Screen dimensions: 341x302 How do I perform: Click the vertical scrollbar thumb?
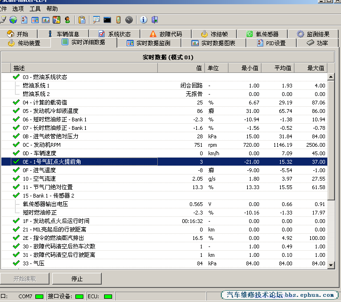[x=331, y=140]
